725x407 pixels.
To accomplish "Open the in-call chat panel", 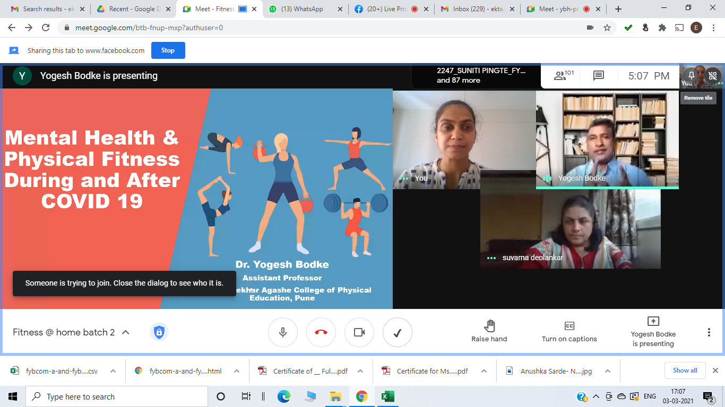I will [598, 75].
